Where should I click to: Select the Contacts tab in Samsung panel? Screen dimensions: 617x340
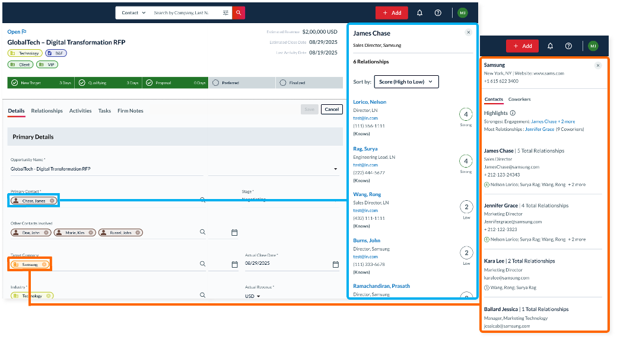click(x=494, y=100)
